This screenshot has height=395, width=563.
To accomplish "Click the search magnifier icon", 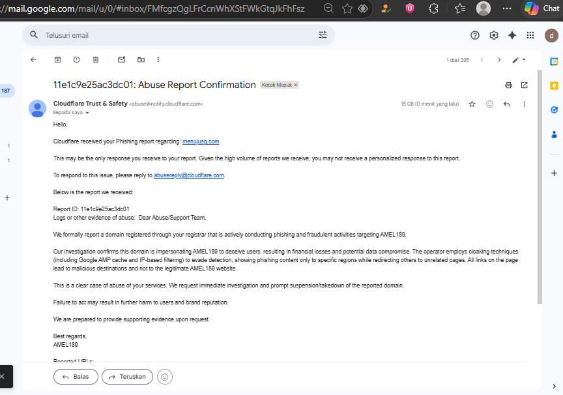I will pos(34,35).
